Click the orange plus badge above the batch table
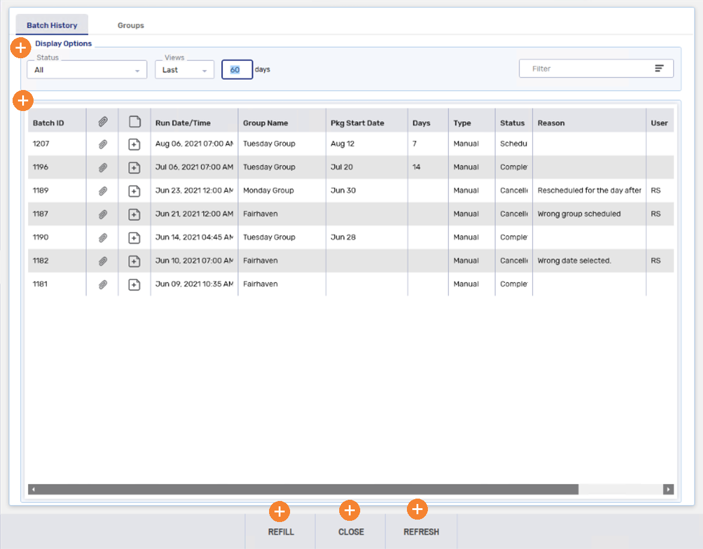 23,101
